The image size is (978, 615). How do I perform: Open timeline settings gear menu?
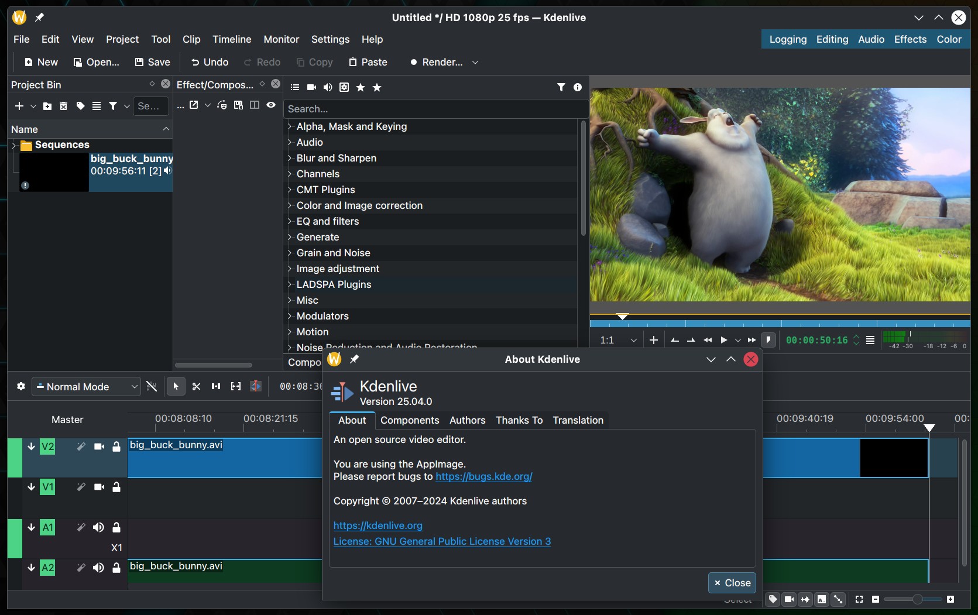click(21, 386)
